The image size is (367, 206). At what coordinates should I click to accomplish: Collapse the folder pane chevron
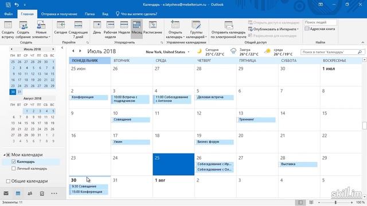click(x=62, y=48)
